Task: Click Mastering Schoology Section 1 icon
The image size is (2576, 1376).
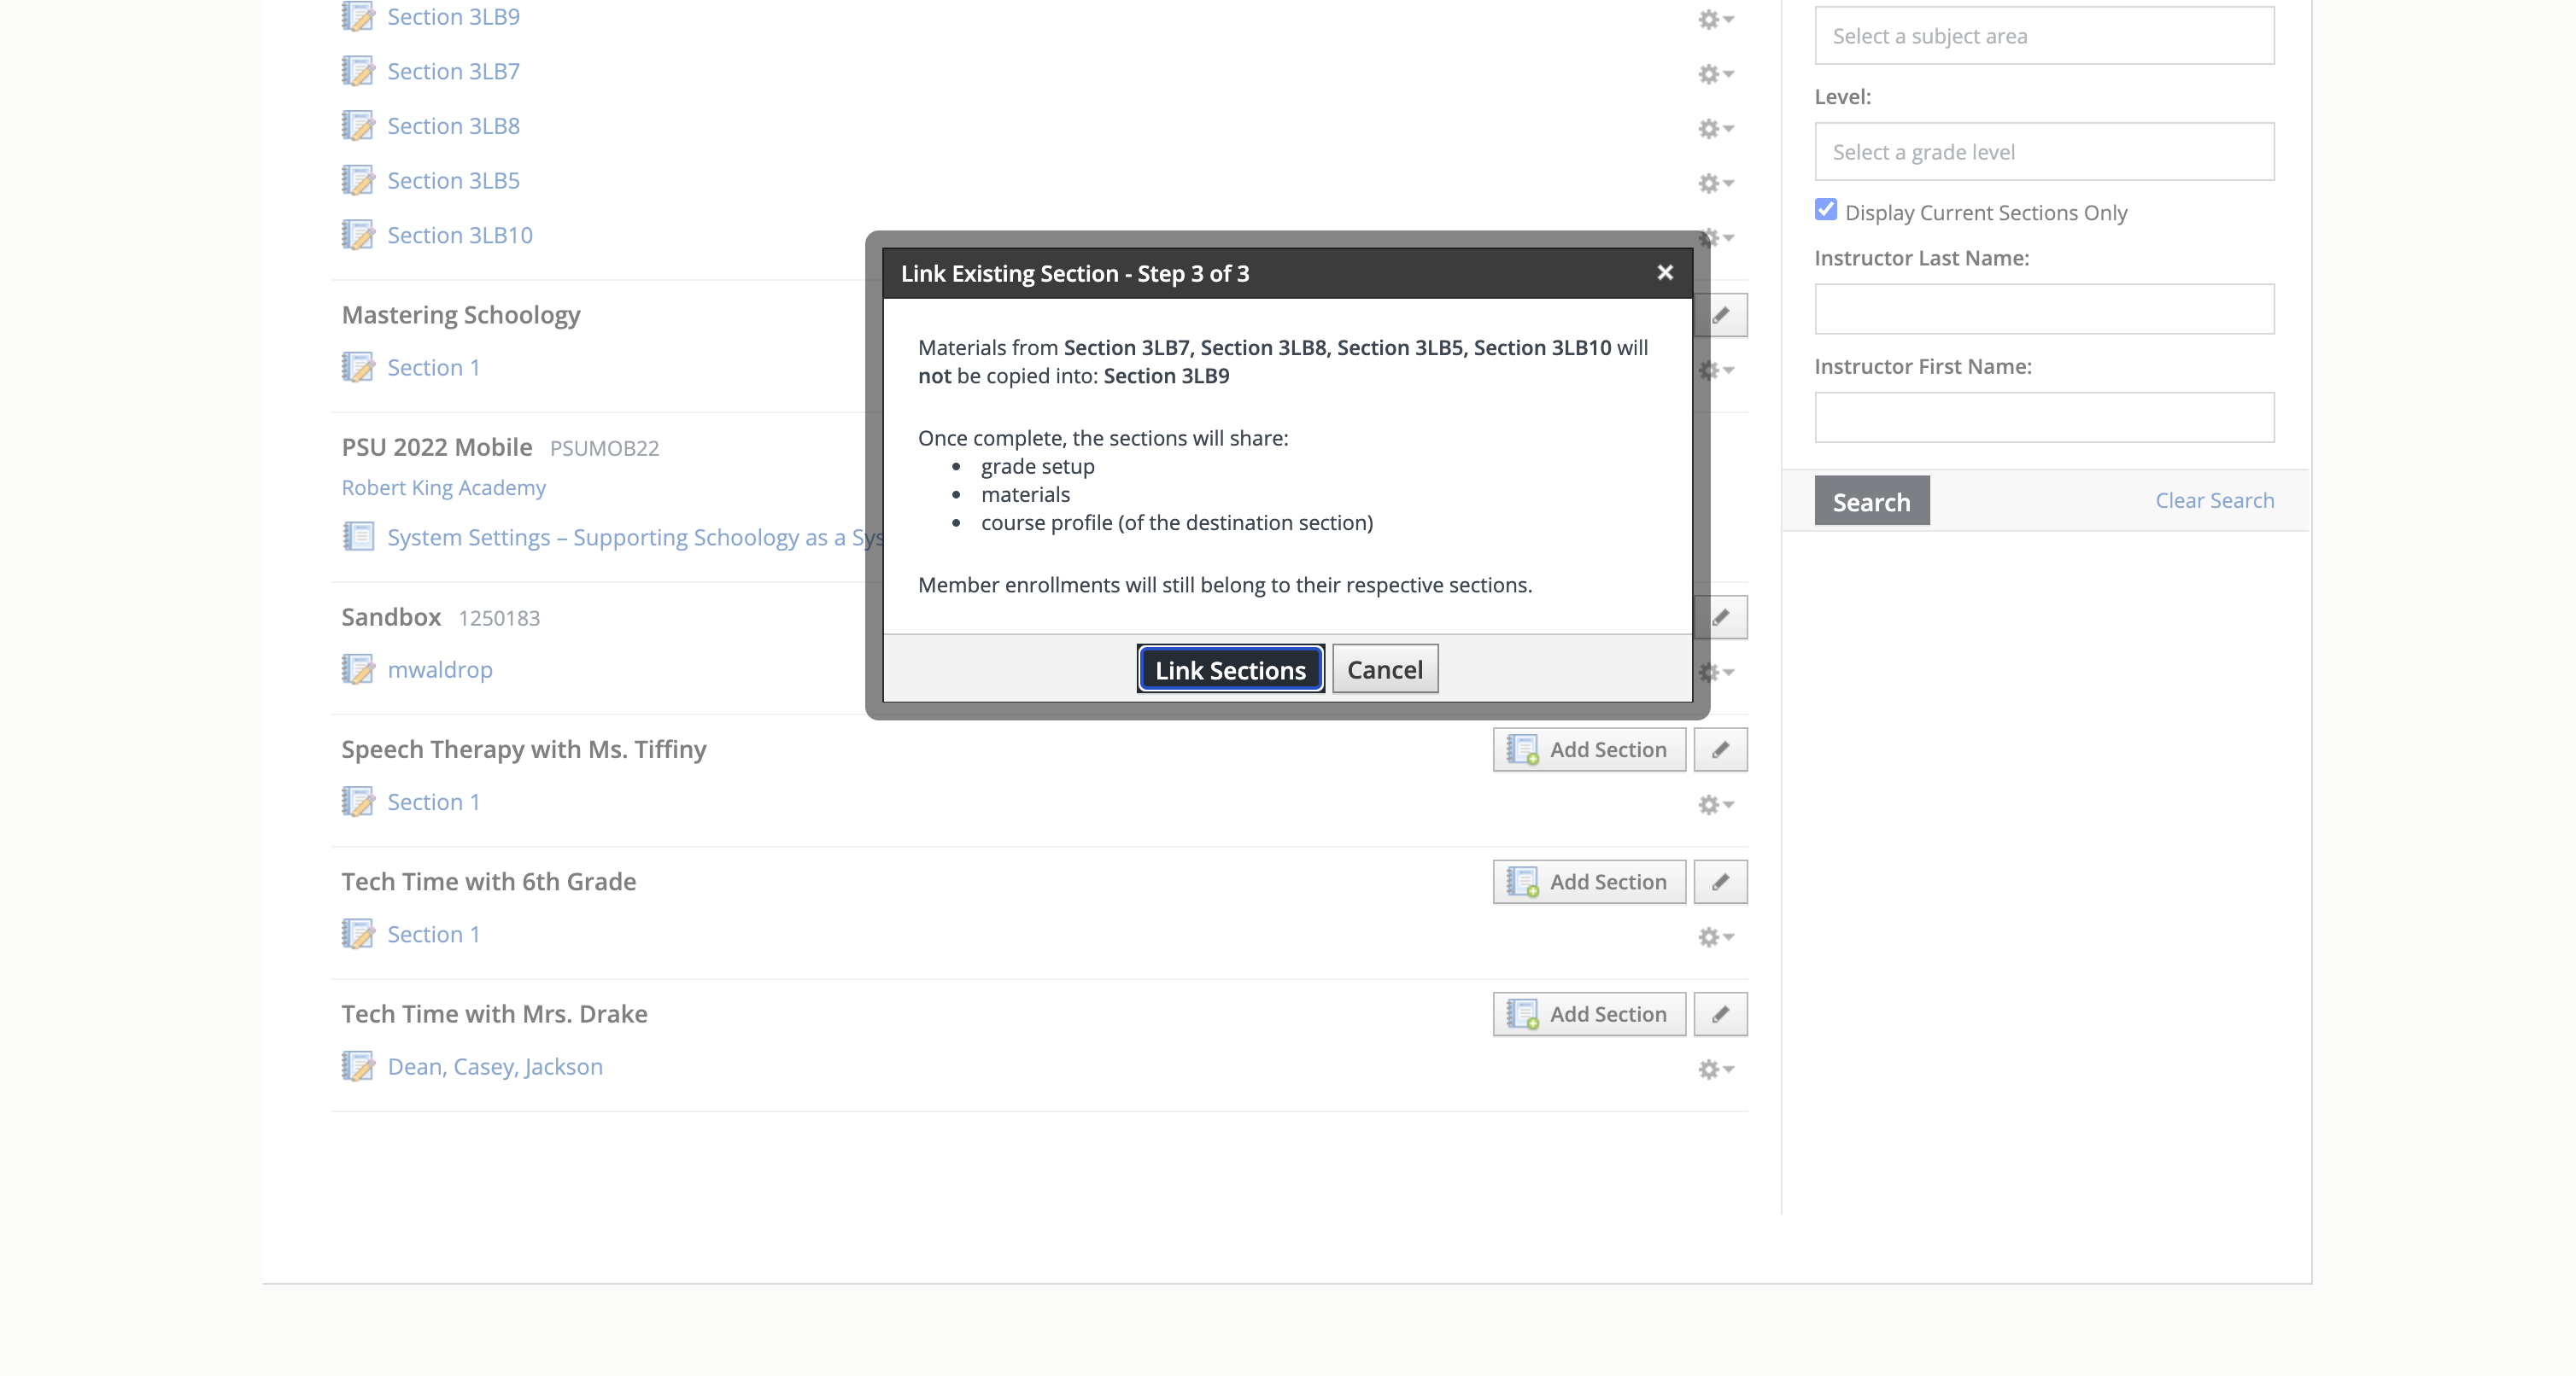Action: [x=358, y=367]
